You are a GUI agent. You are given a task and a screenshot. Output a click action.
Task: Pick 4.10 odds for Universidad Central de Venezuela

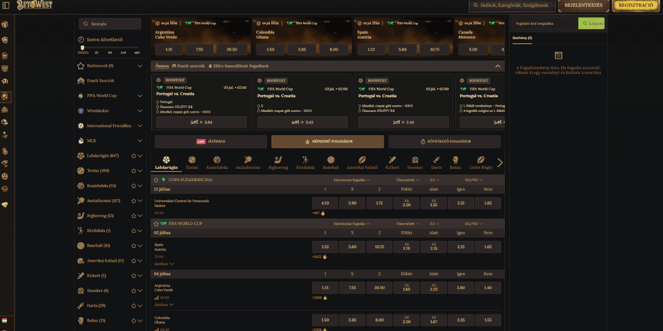click(325, 203)
